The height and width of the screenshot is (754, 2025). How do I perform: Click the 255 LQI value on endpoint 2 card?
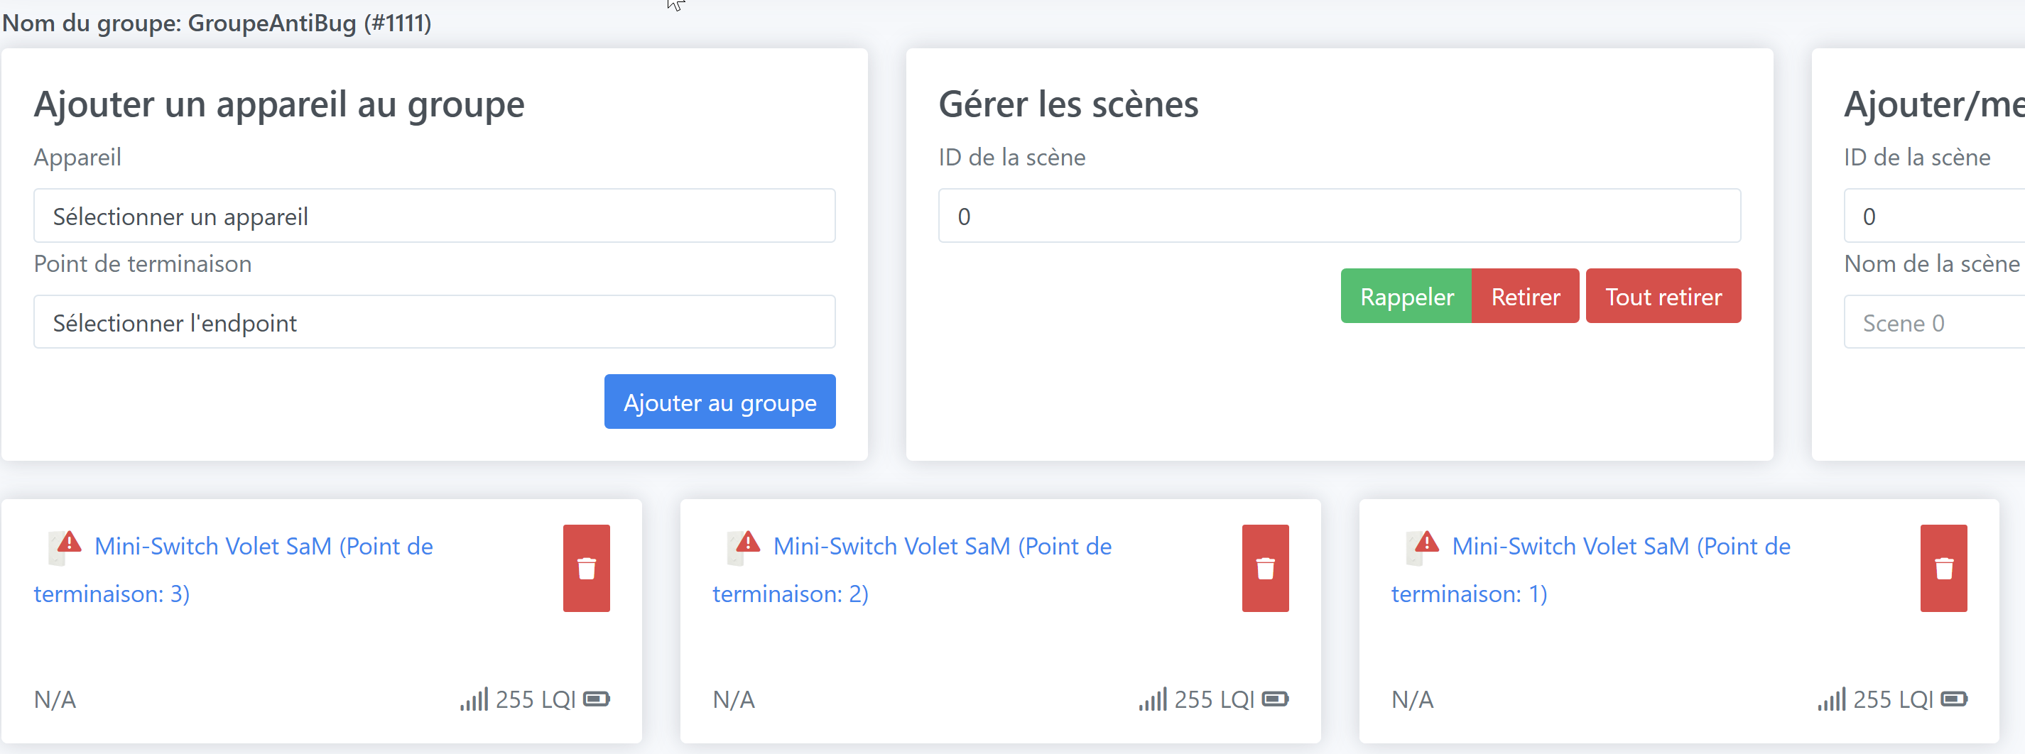point(1215,699)
